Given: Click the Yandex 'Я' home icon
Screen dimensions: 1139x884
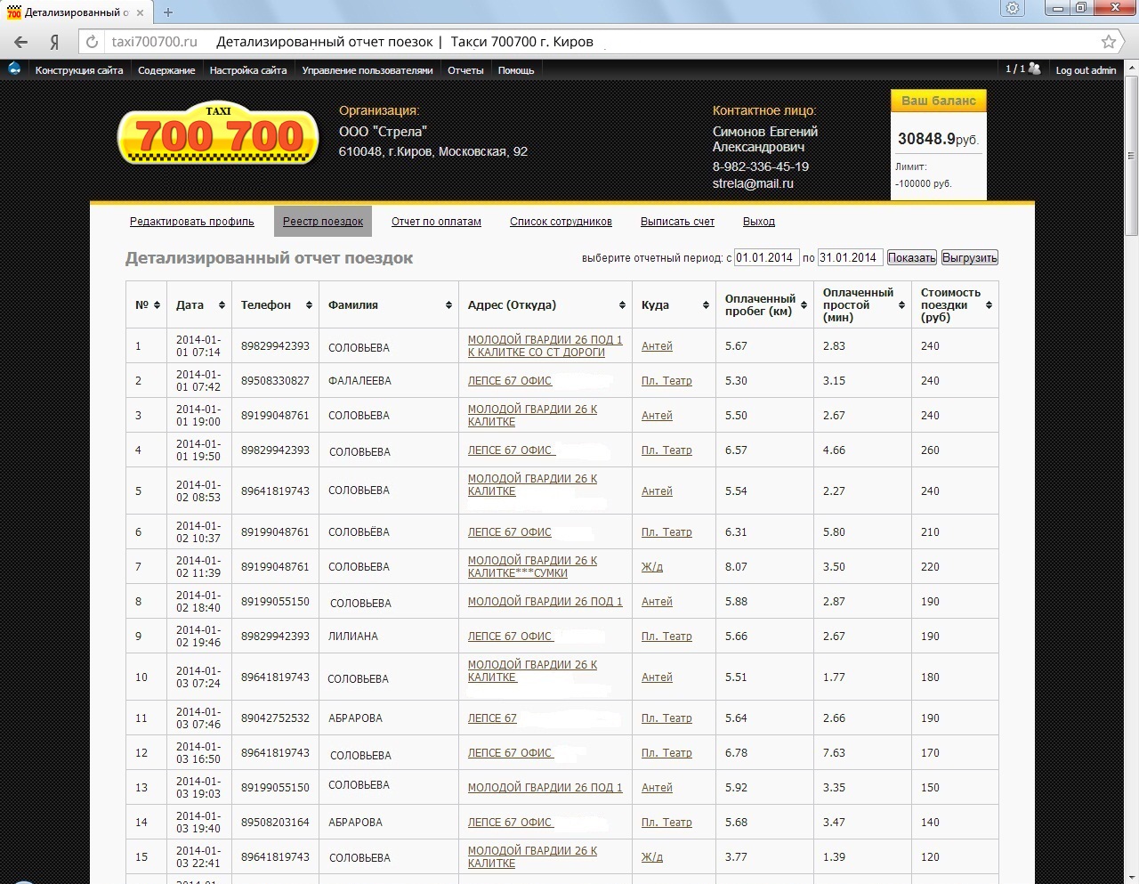Looking at the screenshot, I should tap(54, 42).
